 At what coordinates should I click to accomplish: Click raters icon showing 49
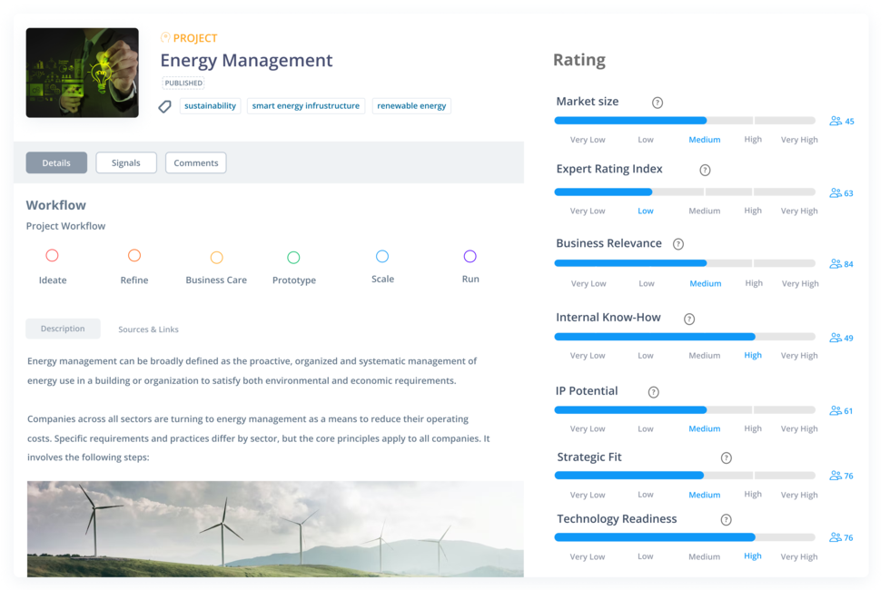pos(836,338)
